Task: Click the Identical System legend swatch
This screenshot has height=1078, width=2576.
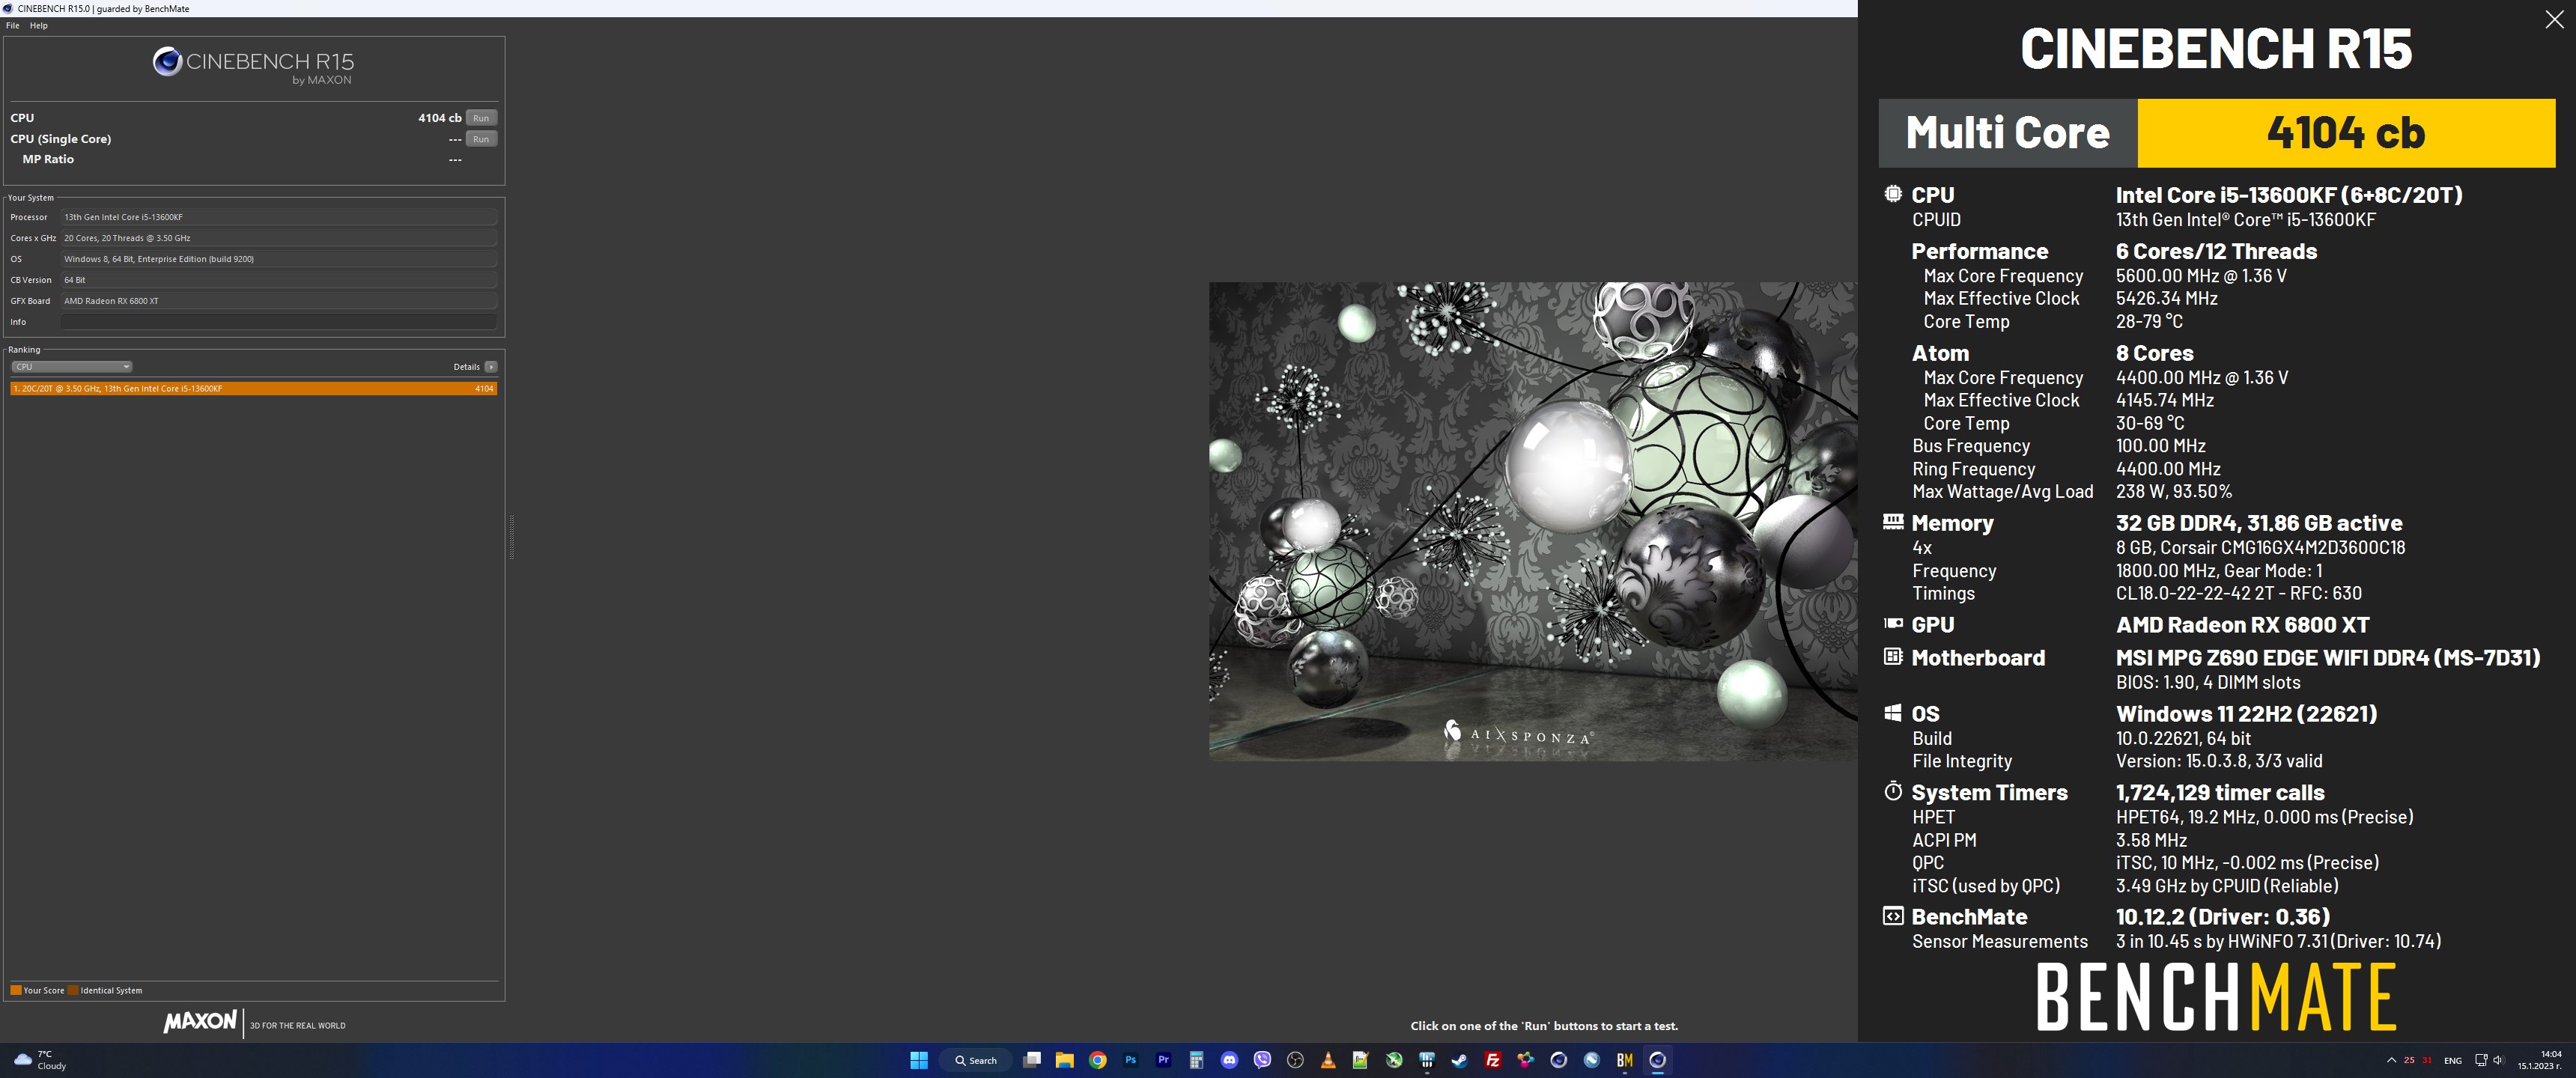Action: 73,990
